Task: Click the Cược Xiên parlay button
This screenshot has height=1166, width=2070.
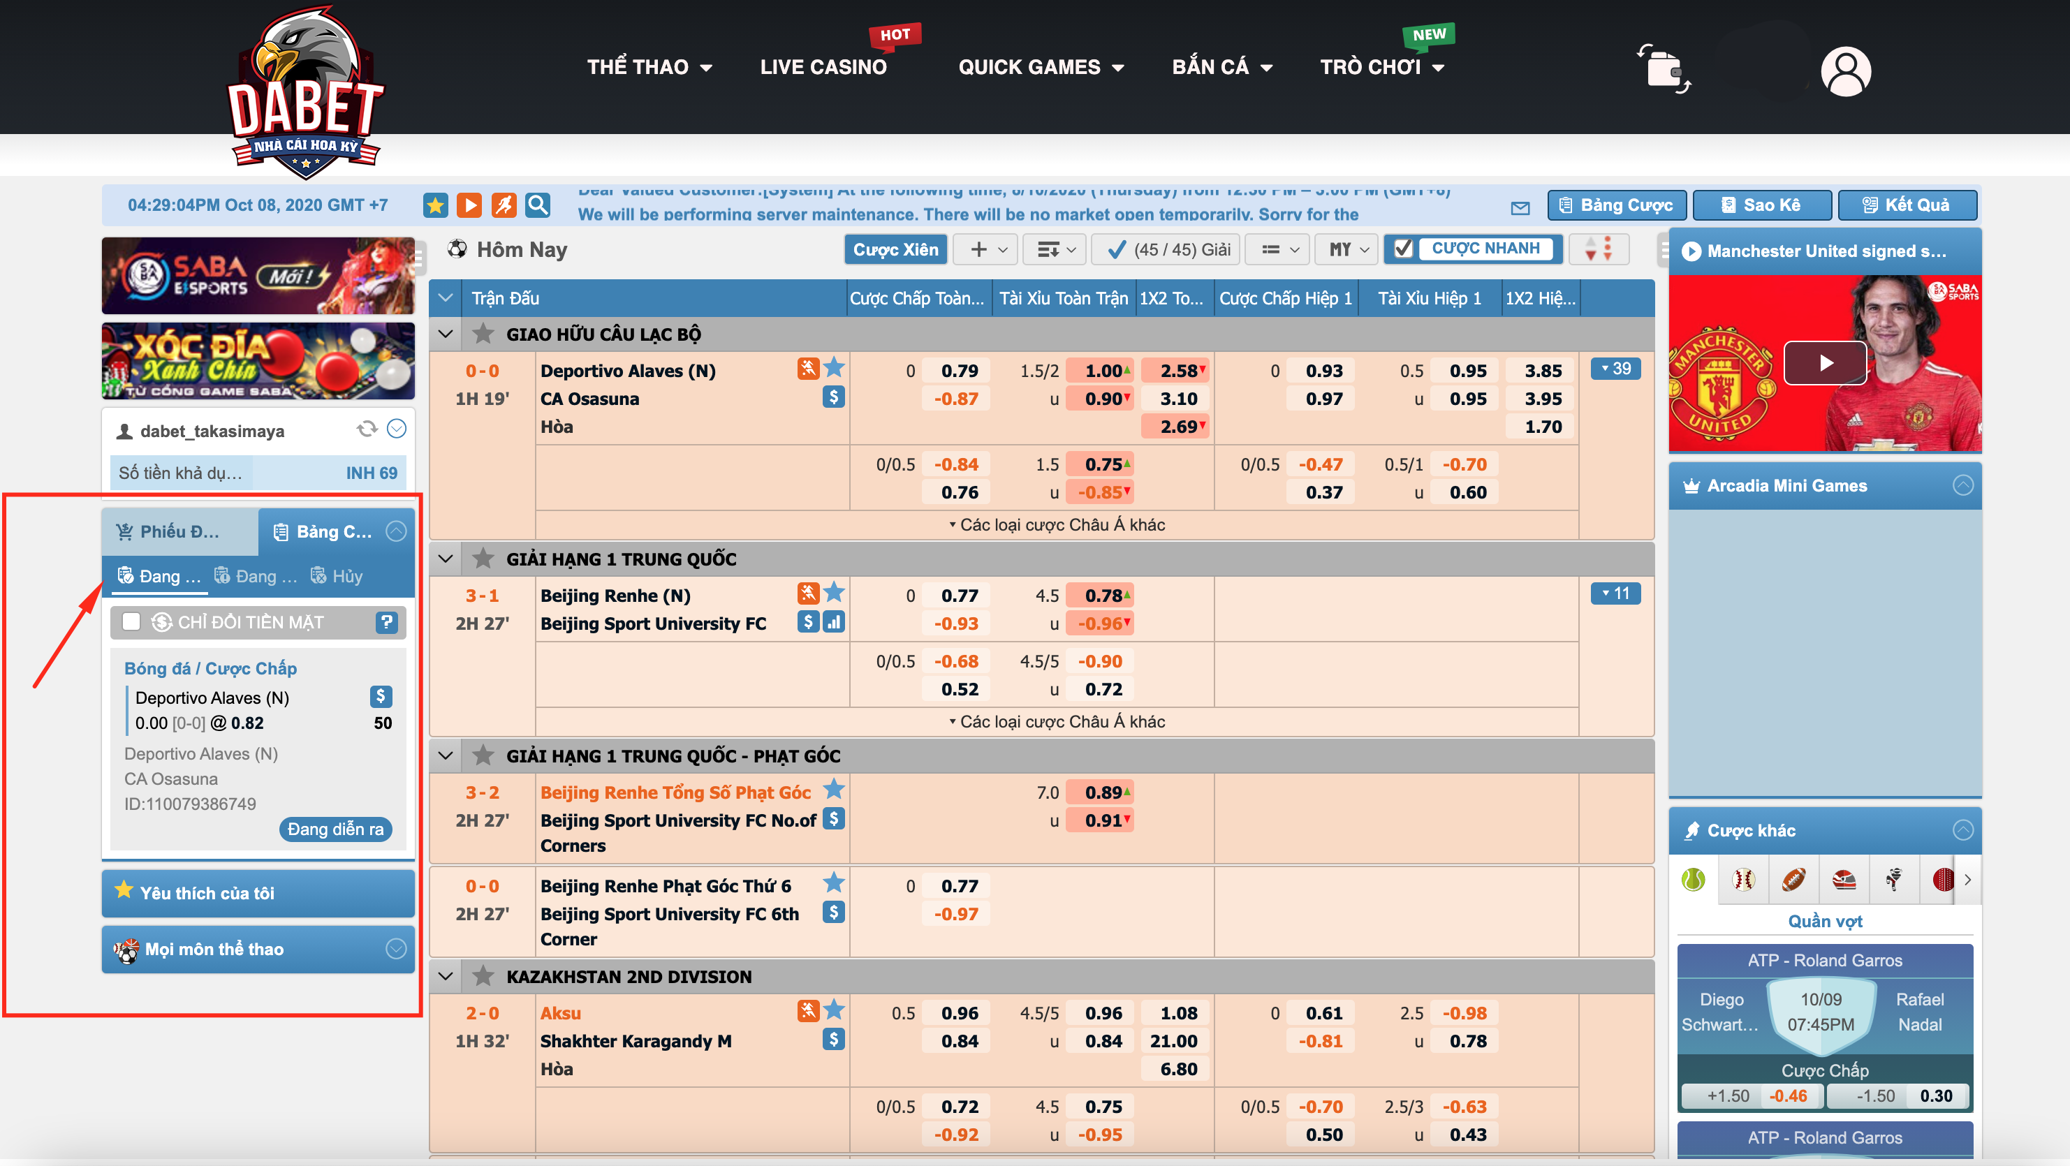Action: pos(896,250)
